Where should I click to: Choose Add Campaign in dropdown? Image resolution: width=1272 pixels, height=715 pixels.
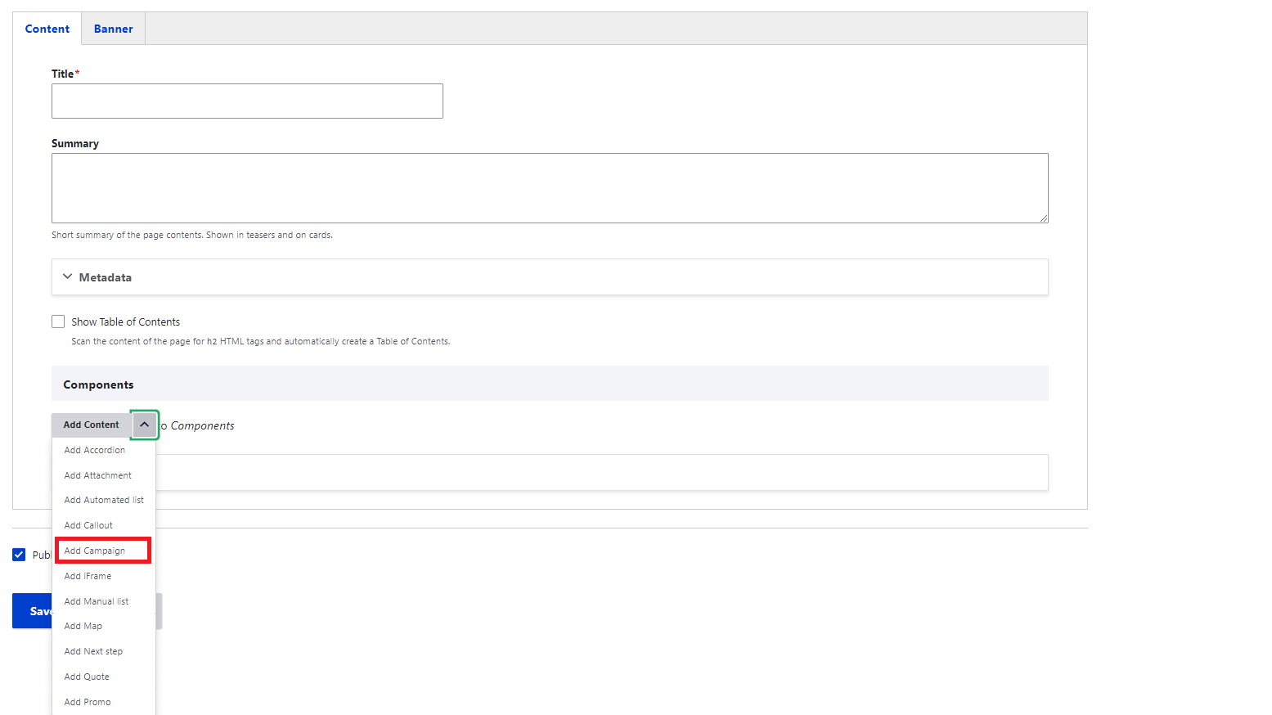tap(95, 551)
